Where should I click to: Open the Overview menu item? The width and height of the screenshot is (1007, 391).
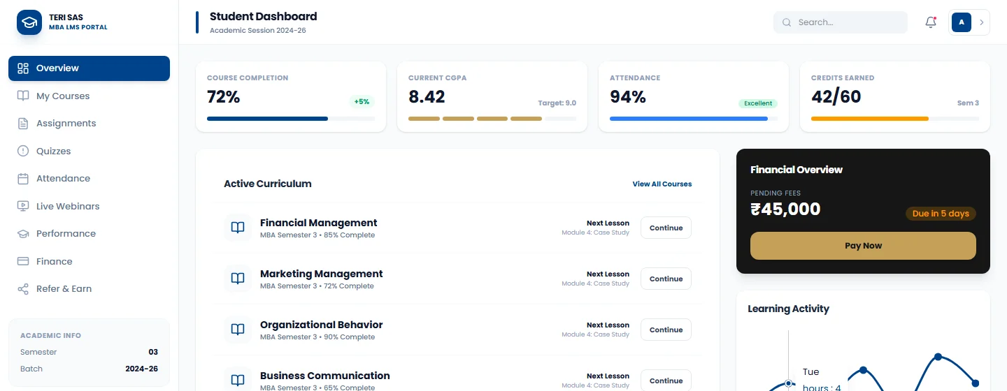(x=89, y=68)
